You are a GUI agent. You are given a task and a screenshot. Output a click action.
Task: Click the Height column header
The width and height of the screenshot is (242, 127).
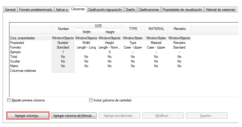tap(110, 32)
